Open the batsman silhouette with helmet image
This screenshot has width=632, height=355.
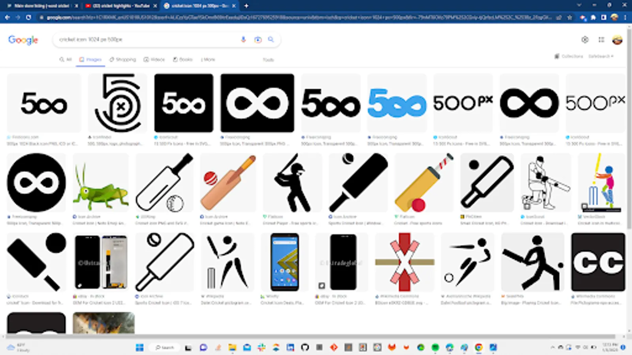293,183
